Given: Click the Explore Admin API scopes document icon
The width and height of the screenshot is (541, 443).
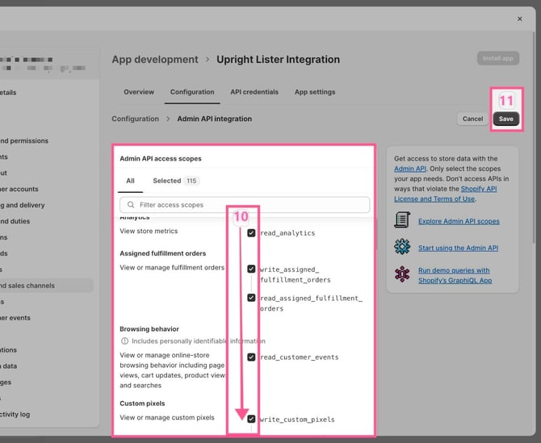Looking at the screenshot, I should [x=402, y=220].
